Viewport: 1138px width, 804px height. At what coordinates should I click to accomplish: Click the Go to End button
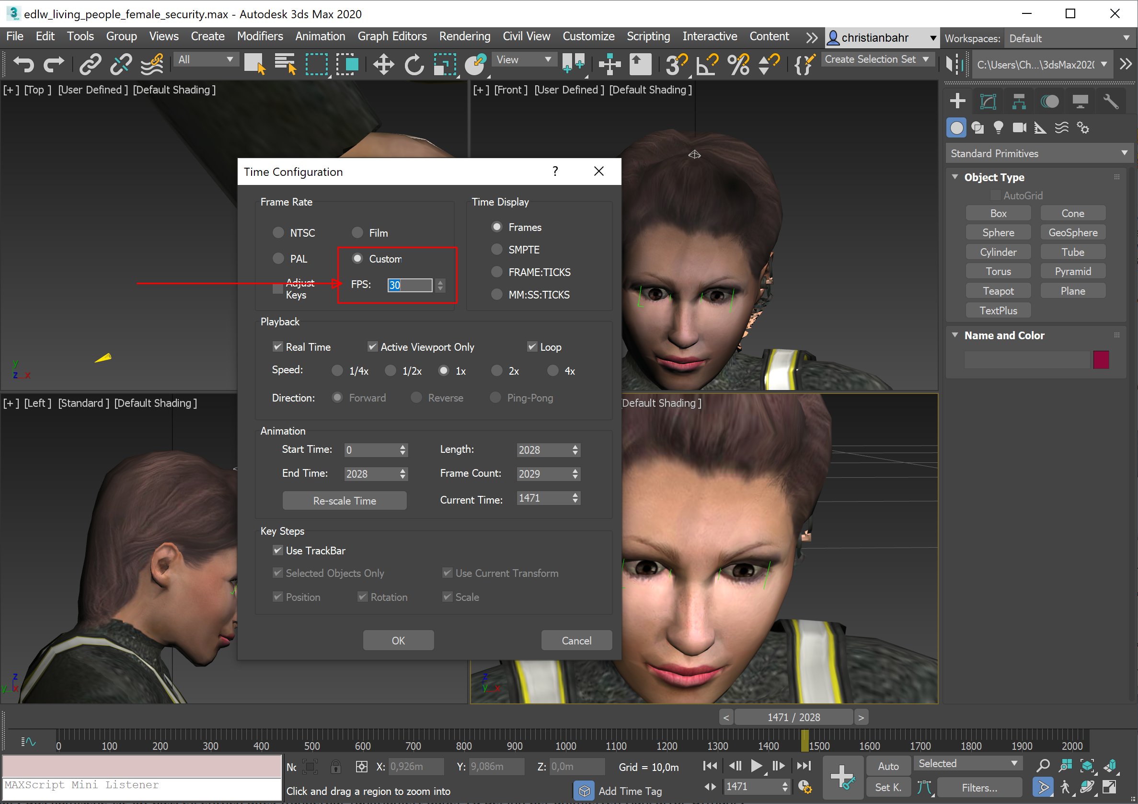point(804,766)
